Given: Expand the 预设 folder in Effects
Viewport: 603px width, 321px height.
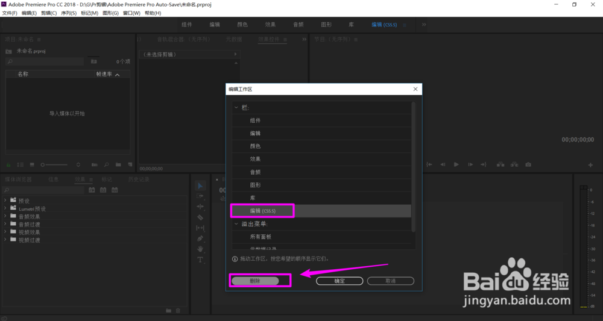Looking at the screenshot, I should point(5,201).
